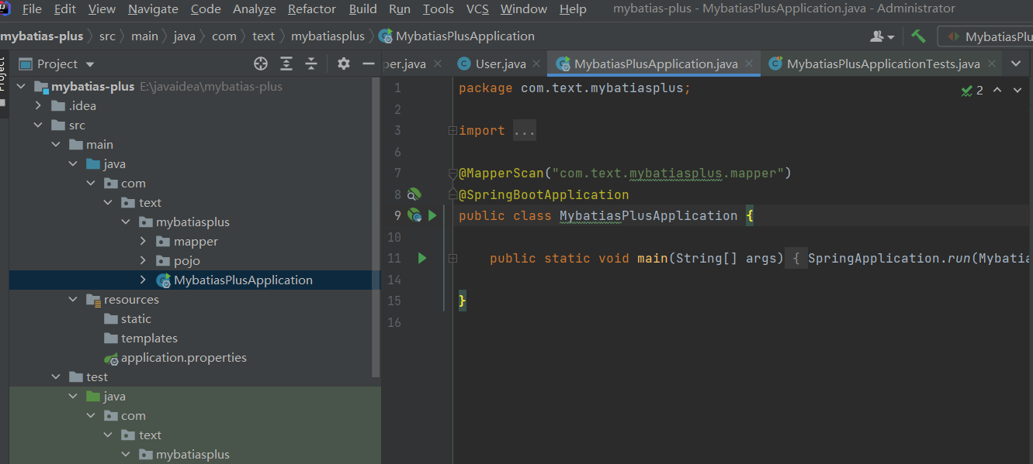Select the static folder
This screenshot has height=464, width=1033.
pyautogui.click(x=136, y=319)
